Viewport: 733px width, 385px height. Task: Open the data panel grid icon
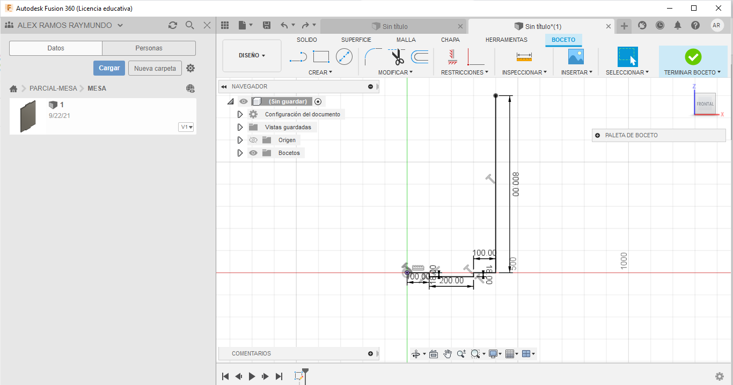tap(225, 25)
